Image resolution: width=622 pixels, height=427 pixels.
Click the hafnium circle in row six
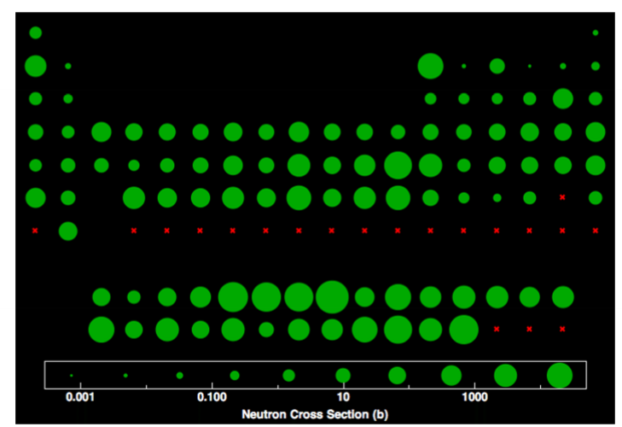(134, 198)
